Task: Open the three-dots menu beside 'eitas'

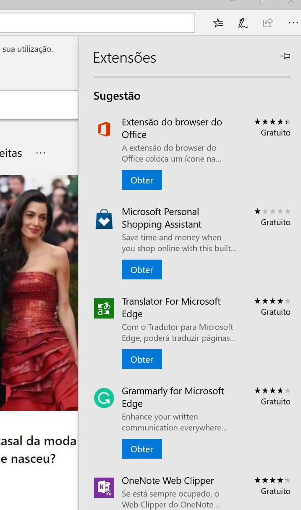Action: click(x=41, y=153)
